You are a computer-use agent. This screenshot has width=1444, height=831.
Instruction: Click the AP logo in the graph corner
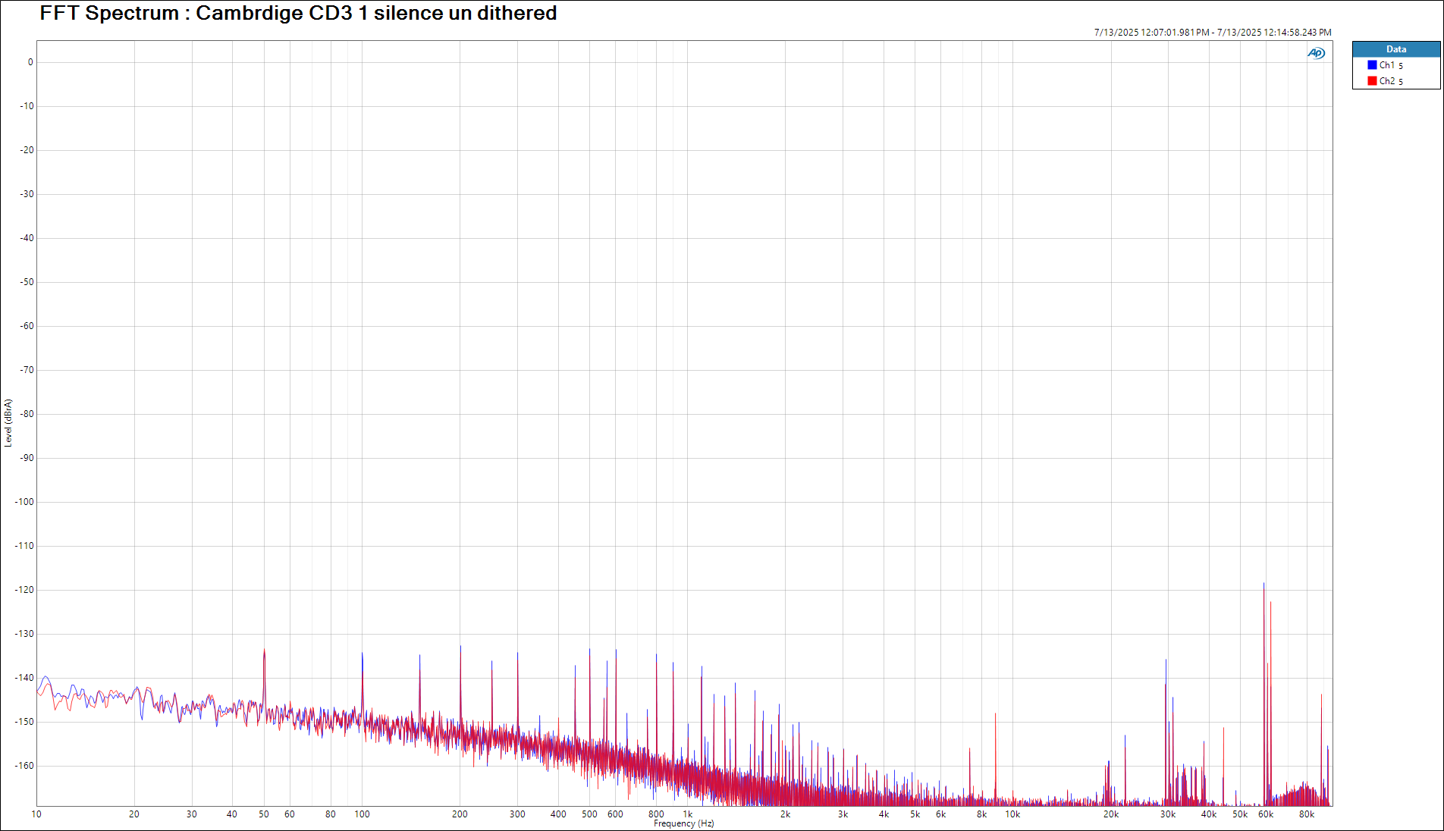click(1316, 53)
